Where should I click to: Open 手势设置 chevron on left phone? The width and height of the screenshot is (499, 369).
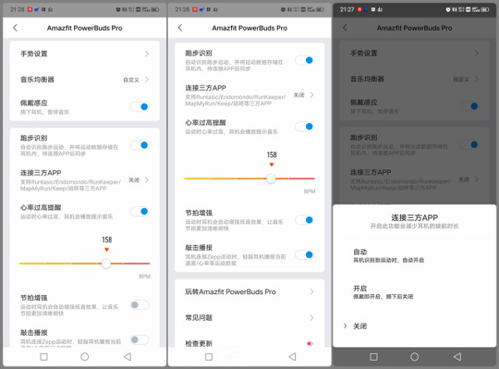tap(146, 54)
